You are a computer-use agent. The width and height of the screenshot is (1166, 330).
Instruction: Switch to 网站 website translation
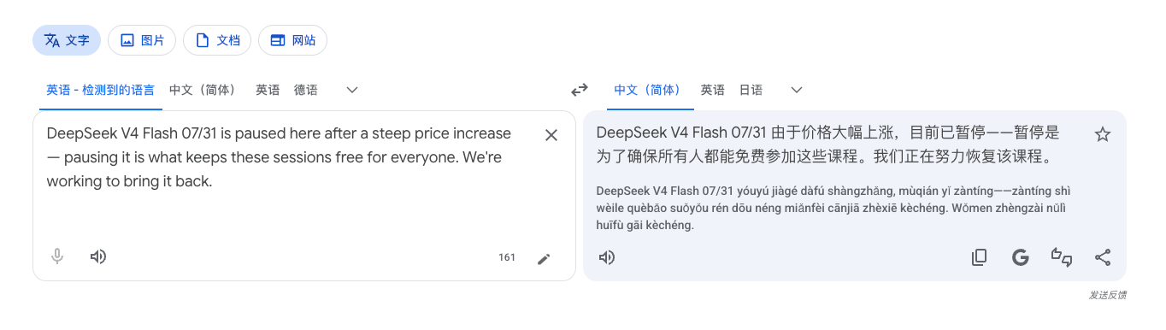pos(292,40)
